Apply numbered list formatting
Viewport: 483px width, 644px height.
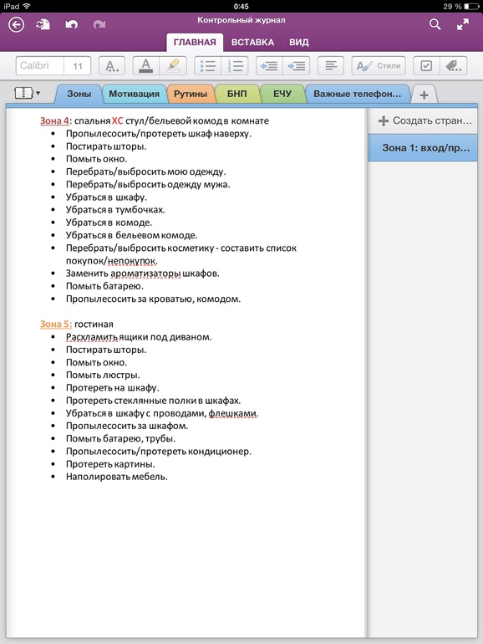click(235, 66)
